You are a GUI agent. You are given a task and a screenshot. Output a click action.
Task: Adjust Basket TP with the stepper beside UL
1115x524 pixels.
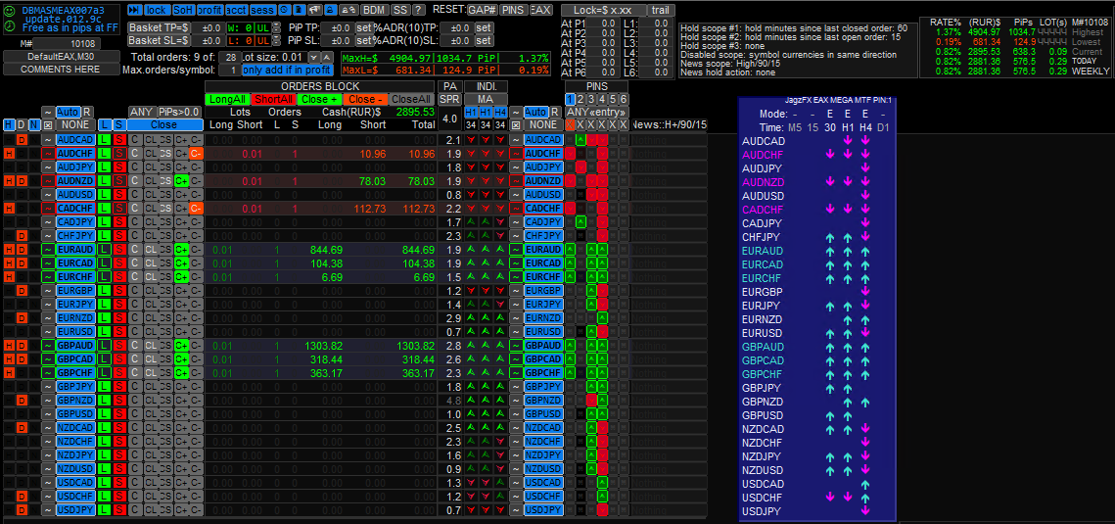pyautogui.click(x=277, y=27)
